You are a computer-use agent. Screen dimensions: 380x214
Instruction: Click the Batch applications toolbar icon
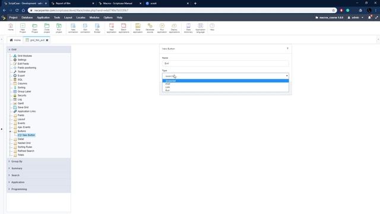[123, 28]
